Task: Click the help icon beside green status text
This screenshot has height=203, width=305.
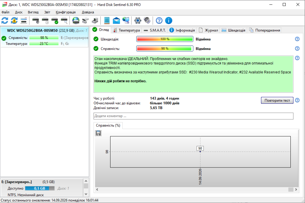Action: (x=297, y=58)
